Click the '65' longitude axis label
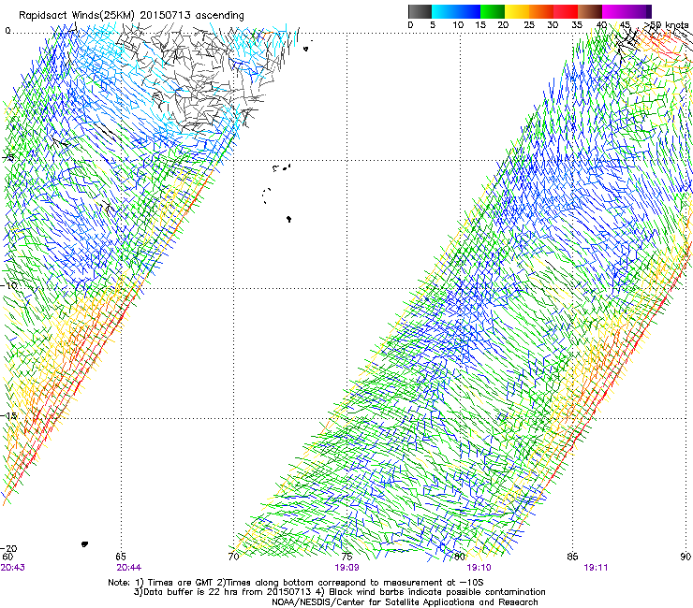693x608 pixels. pyautogui.click(x=121, y=557)
